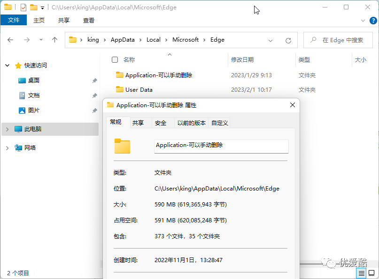379x279 pixels.
Task: Open 文档 in quick access
Action: [x=34, y=95]
